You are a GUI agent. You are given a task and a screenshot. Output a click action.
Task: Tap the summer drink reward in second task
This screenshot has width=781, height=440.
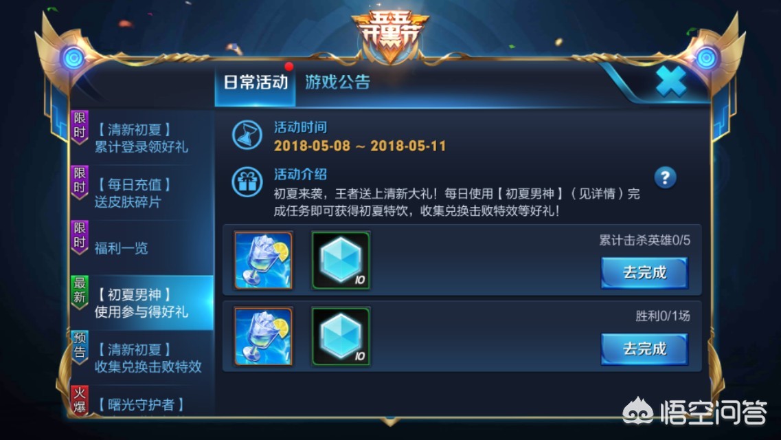[264, 336]
